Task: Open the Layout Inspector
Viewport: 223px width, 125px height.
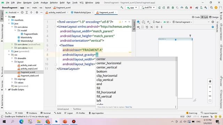Action: 209,113
